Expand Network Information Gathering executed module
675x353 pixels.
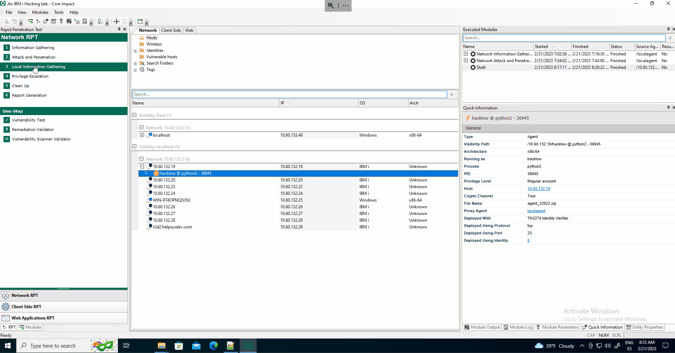coord(466,54)
